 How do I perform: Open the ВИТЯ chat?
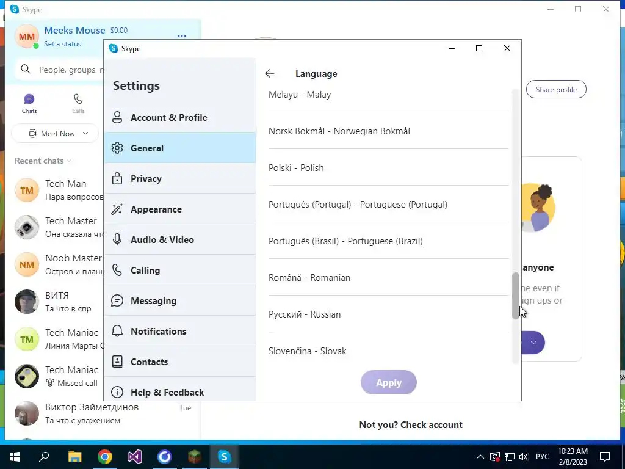[x=59, y=302]
